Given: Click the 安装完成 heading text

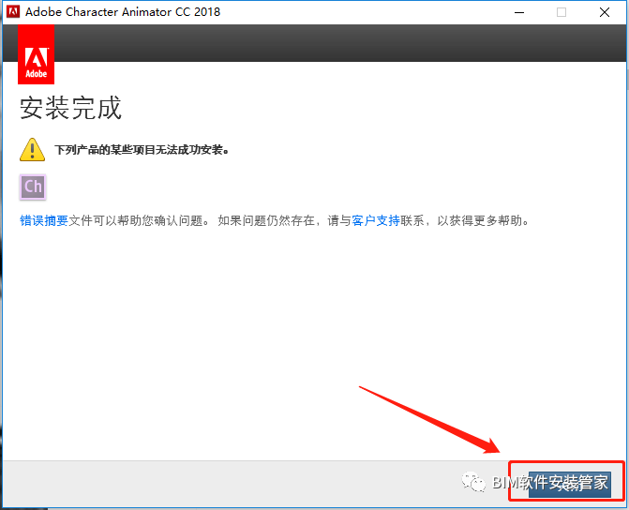Looking at the screenshot, I should [x=70, y=108].
